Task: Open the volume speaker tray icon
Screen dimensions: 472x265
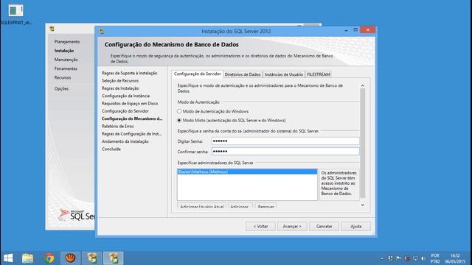Action: click(x=423, y=258)
